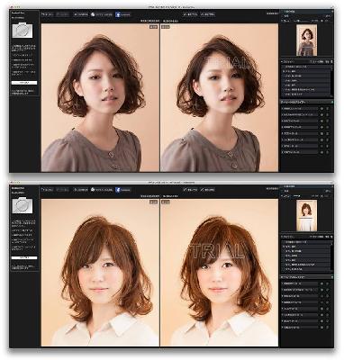Click the white button in top-left sidebar
344x360 pixels.
coord(24,83)
